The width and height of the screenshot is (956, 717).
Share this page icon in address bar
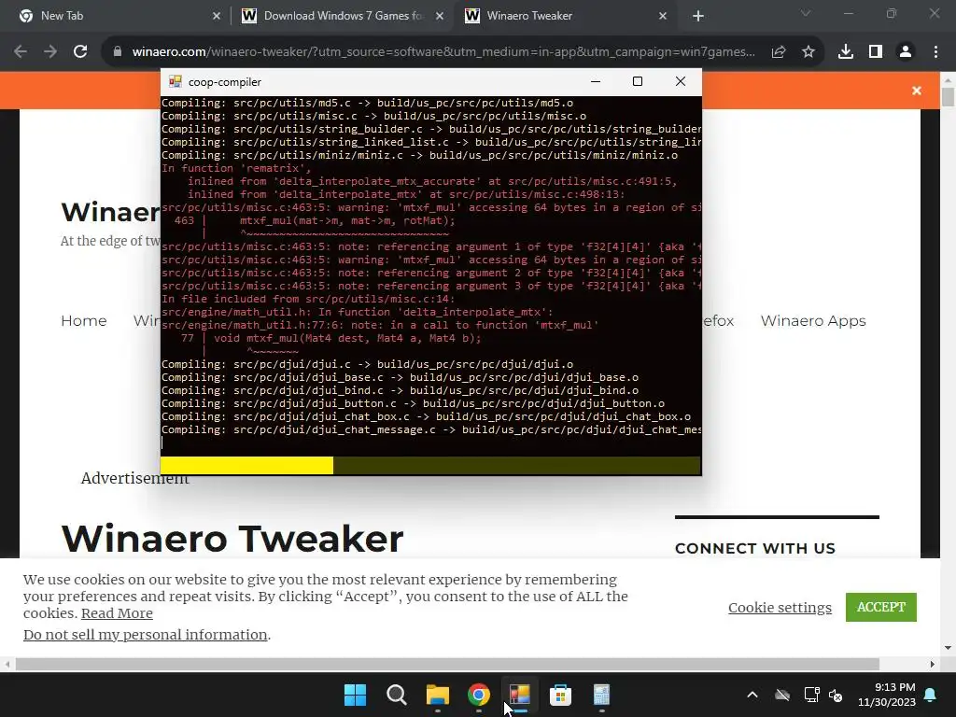pyautogui.click(x=779, y=52)
